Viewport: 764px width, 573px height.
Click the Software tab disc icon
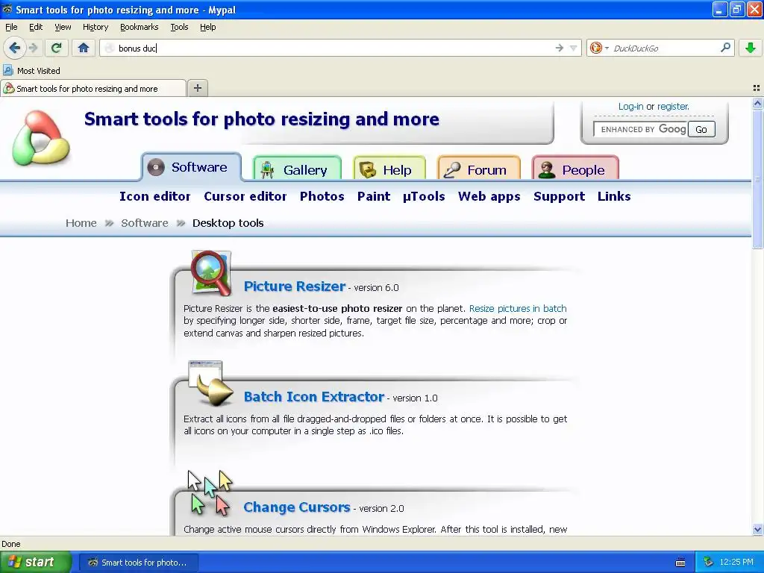point(156,167)
